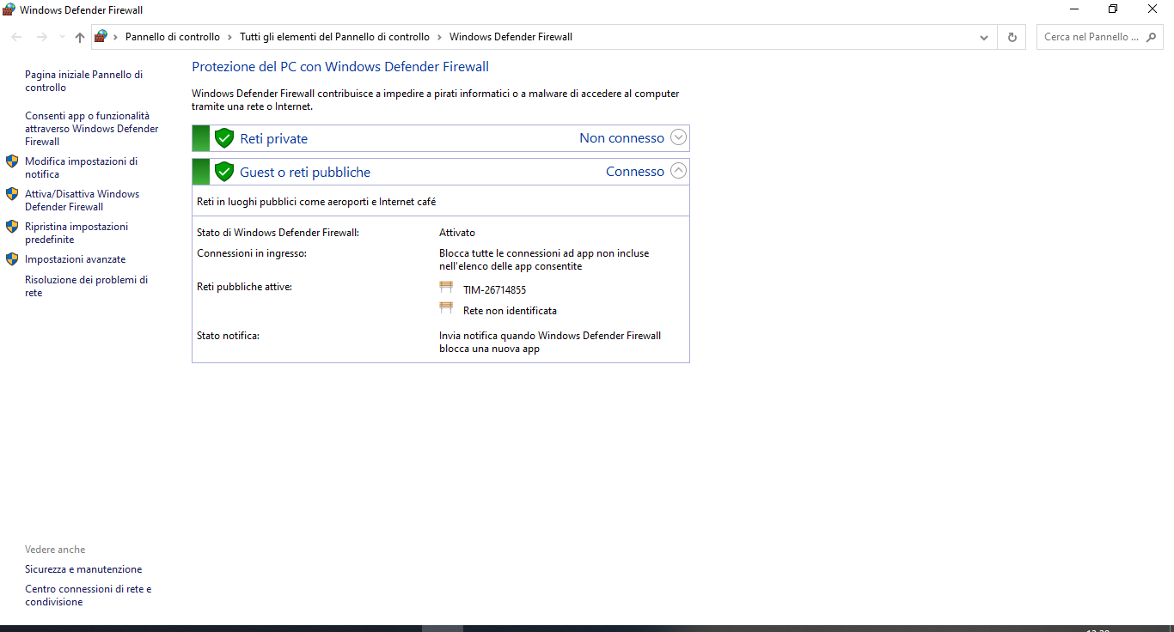
Task: Restore down the firewall window
Action: coord(1113,9)
